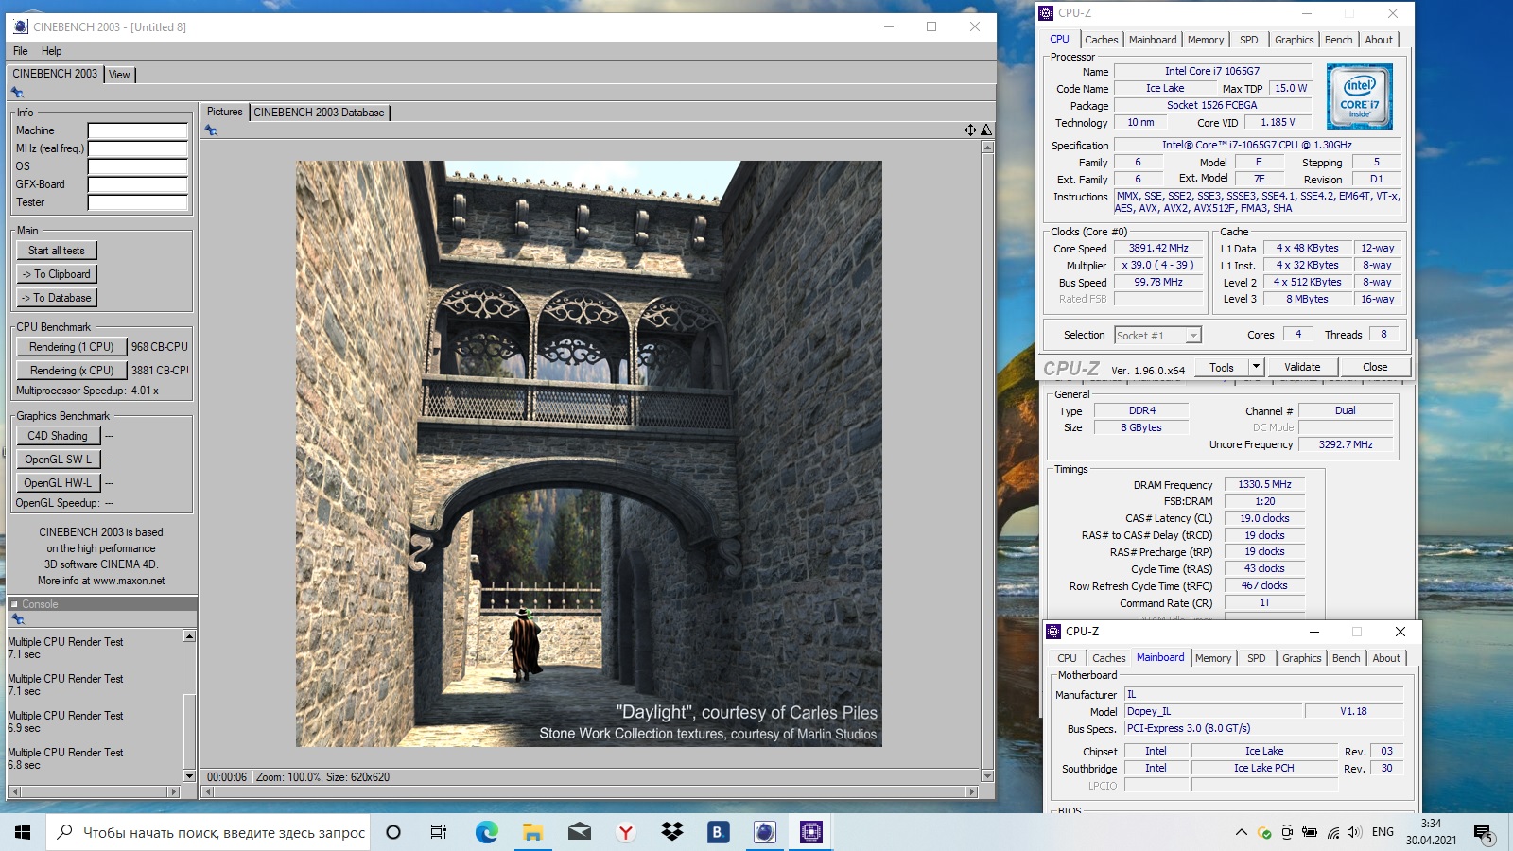The height and width of the screenshot is (851, 1513).
Task: Click the GFX-Board input field
Action: click(x=138, y=184)
